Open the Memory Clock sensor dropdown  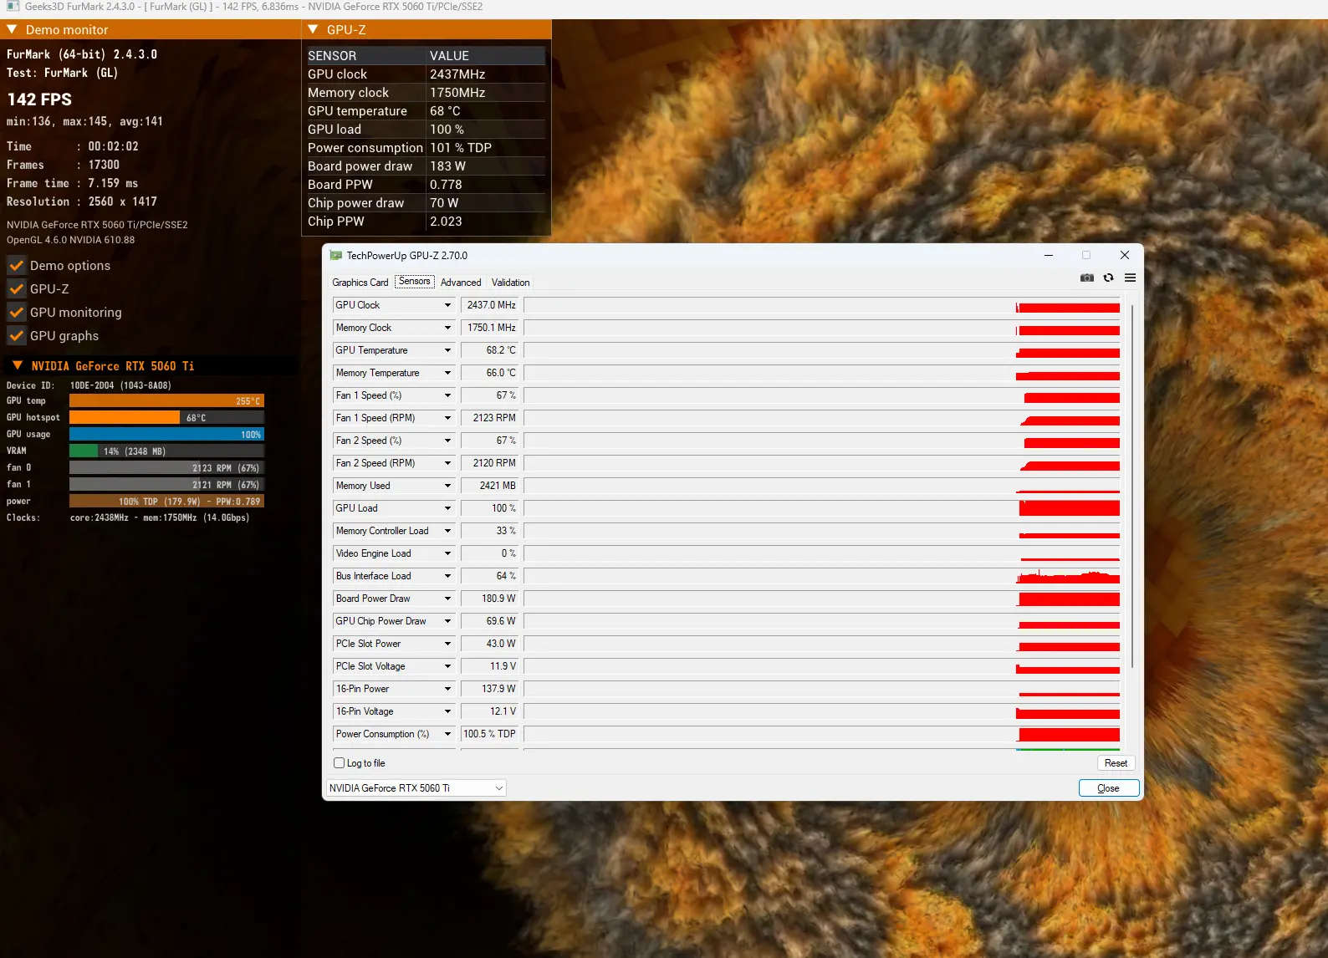447,328
